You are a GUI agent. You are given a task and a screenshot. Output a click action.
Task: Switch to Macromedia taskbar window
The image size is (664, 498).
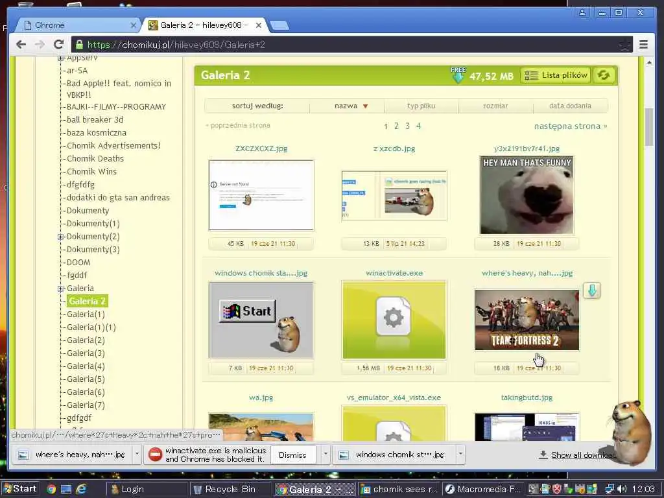[x=484, y=490]
